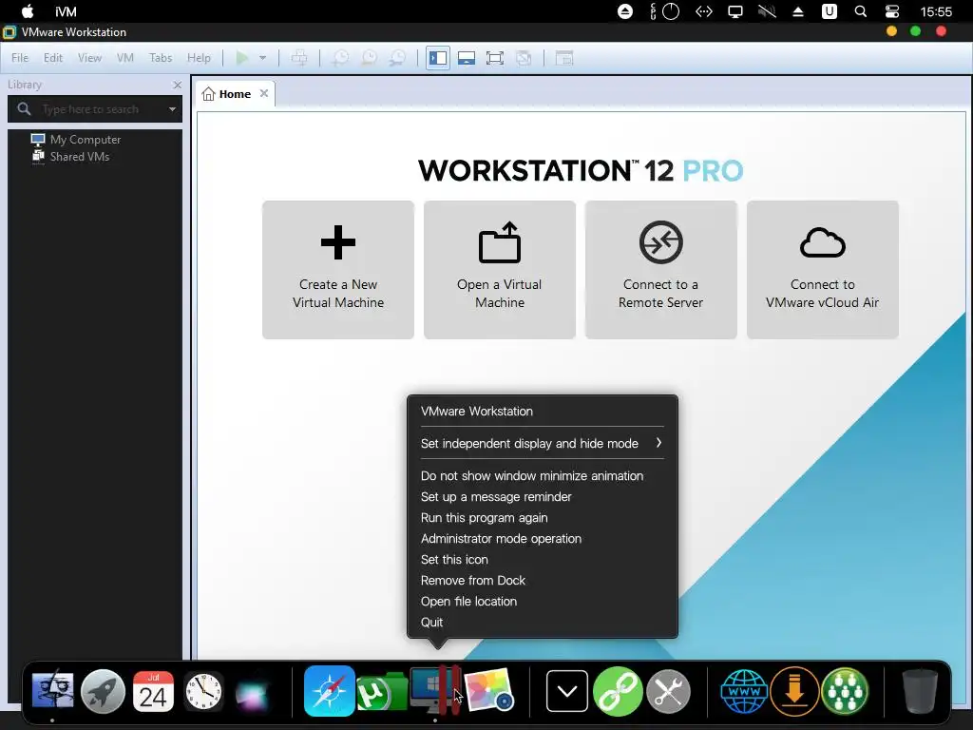The height and width of the screenshot is (730, 973).
Task: Open the Tabs menu
Action: pyautogui.click(x=160, y=58)
